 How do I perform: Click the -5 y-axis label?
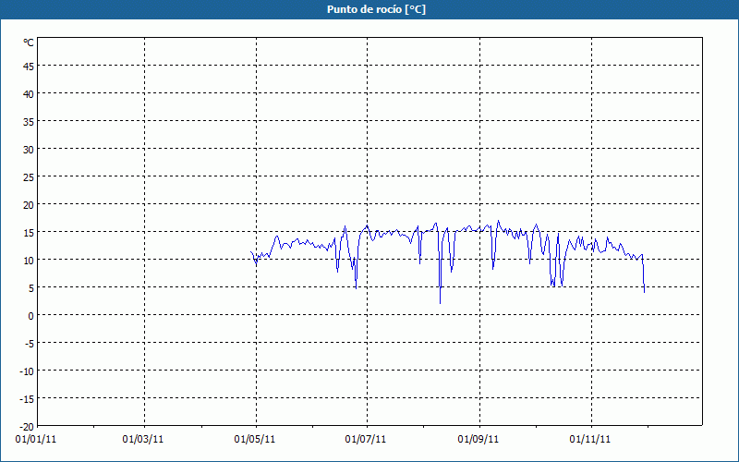pyautogui.click(x=29, y=344)
